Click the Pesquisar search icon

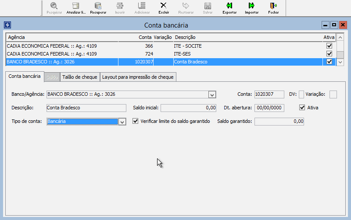click(x=54, y=6)
